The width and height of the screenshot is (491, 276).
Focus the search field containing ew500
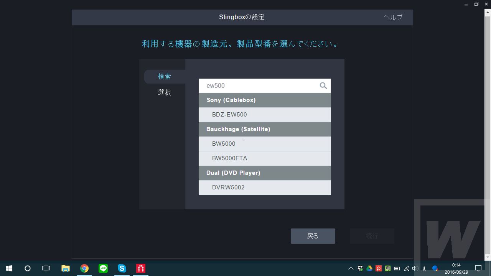(x=265, y=86)
